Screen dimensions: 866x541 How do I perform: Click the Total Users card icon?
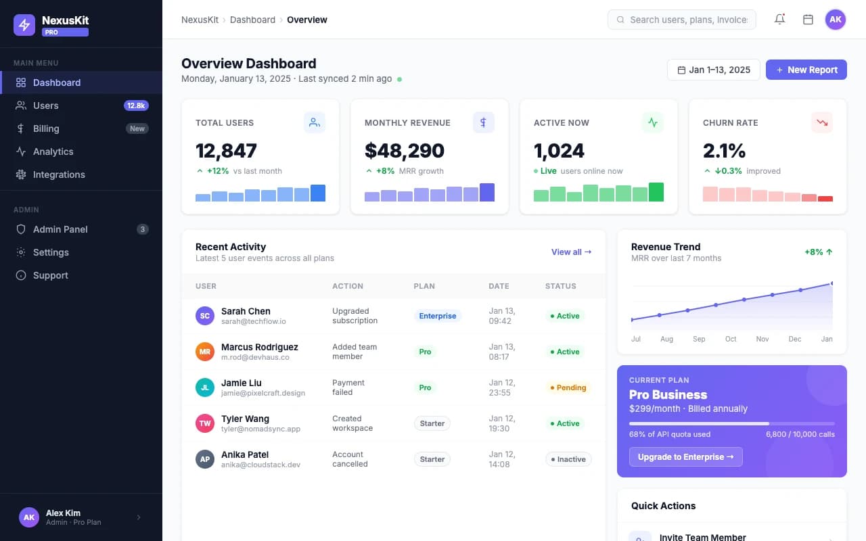(314, 122)
